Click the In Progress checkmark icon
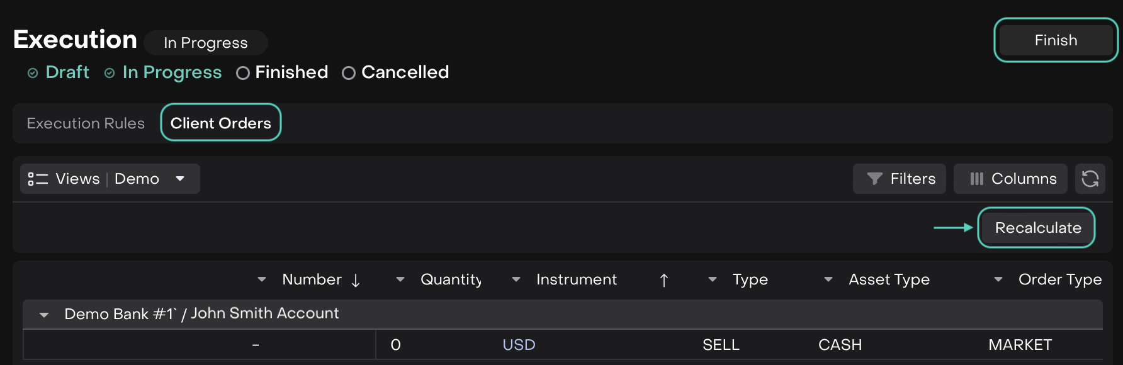1123x365 pixels. coord(110,73)
